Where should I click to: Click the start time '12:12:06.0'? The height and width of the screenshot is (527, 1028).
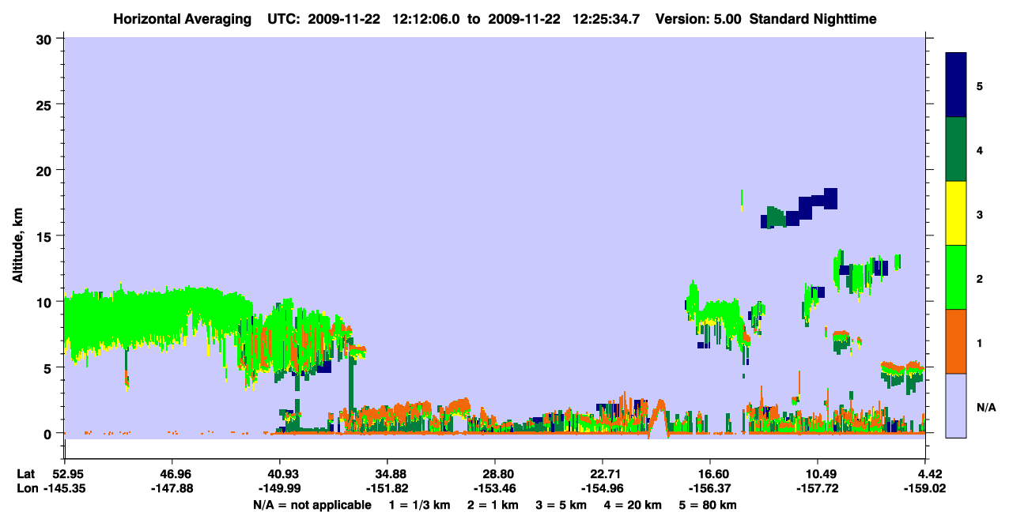pyautogui.click(x=425, y=18)
